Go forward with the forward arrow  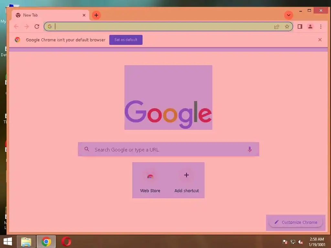27,26
